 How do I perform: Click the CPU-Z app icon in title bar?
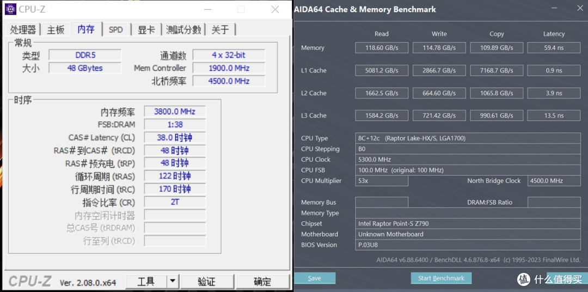(x=10, y=9)
